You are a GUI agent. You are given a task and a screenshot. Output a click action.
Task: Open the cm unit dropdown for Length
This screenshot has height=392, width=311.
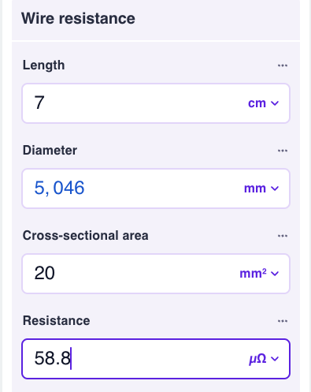tap(263, 103)
